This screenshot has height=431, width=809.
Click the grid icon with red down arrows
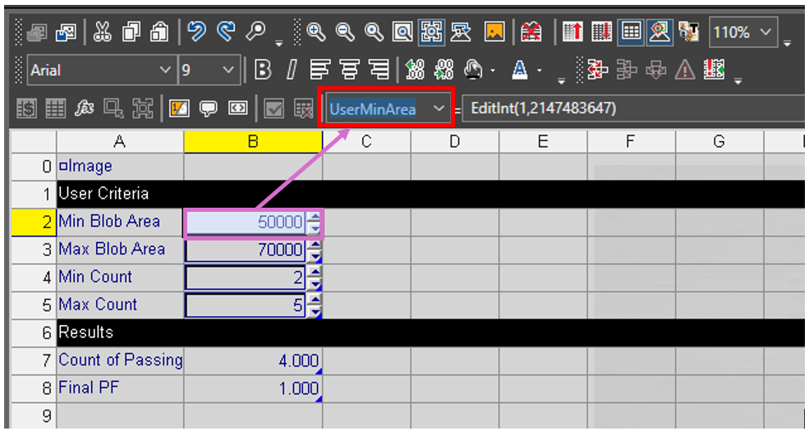tap(601, 33)
